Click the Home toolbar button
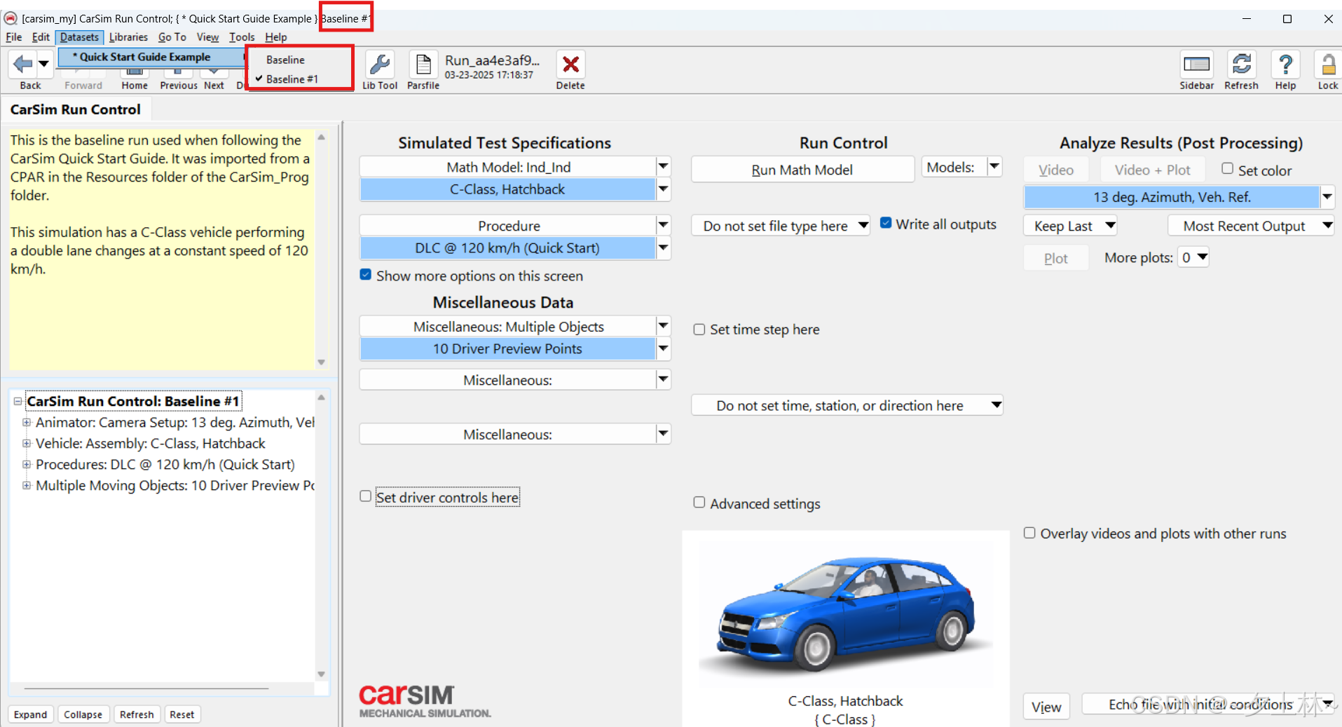The height and width of the screenshot is (727, 1342). coord(135,81)
